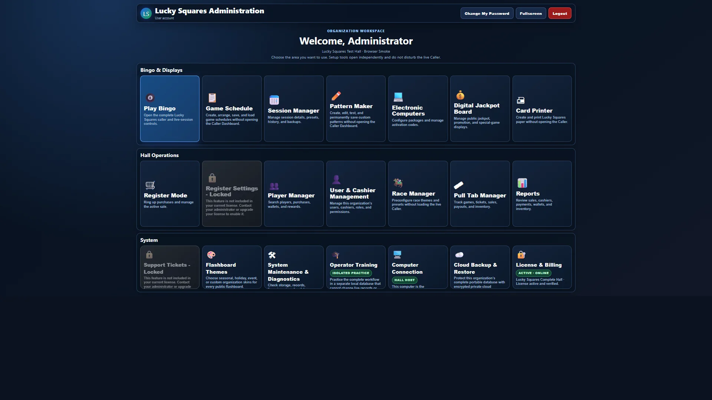
Task: Click the Game Schedule title
Action: (229, 109)
